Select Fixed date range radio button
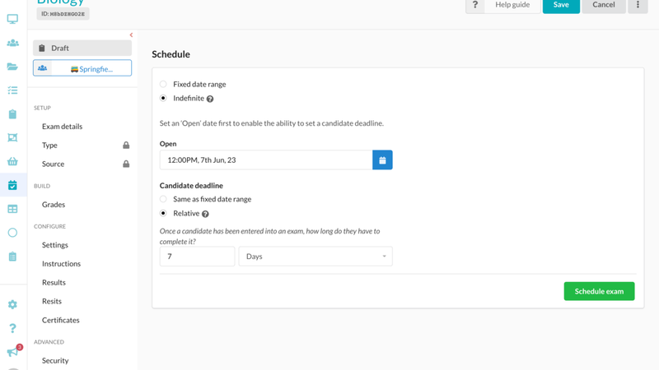This screenshot has width=659, height=370. pos(163,84)
